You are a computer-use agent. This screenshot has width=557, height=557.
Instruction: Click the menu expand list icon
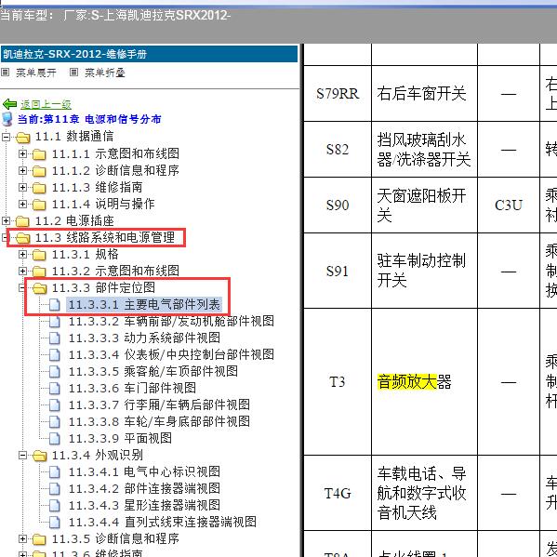(5, 73)
